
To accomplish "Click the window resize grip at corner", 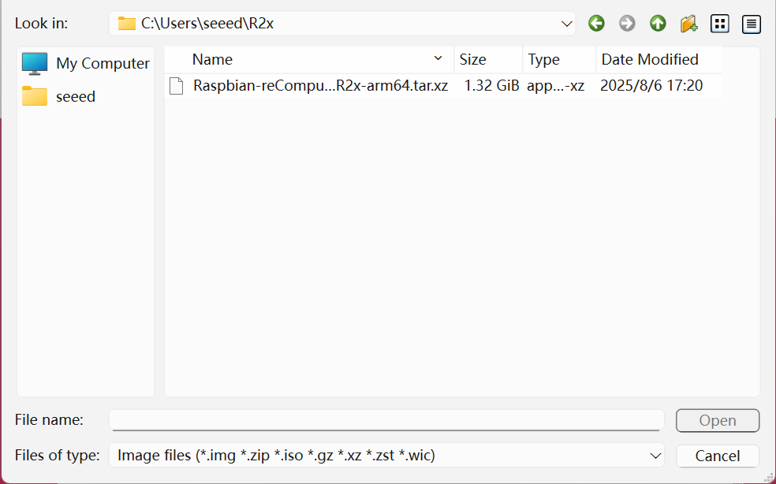I will (768, 477).
